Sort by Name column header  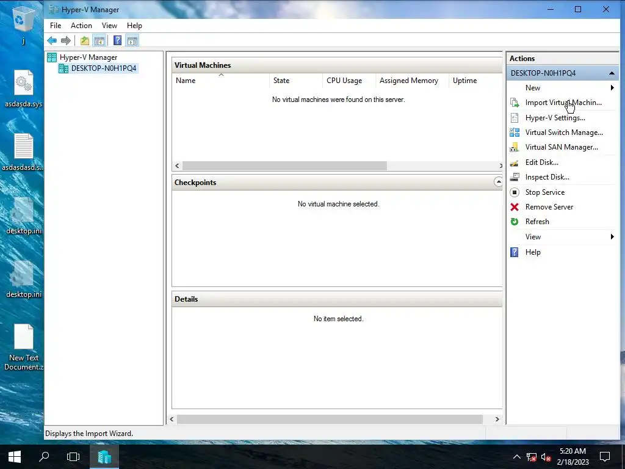(221, 81)
